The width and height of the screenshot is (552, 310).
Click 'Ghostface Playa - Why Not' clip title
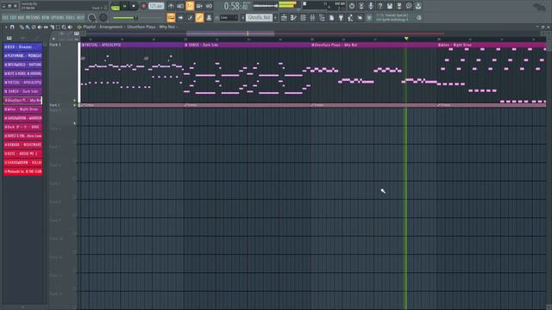(x=336, y=45)
